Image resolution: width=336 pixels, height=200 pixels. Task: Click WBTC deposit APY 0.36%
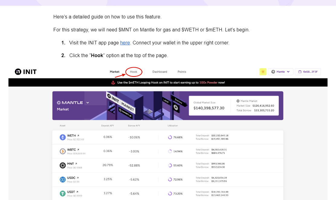click(108, 151)
